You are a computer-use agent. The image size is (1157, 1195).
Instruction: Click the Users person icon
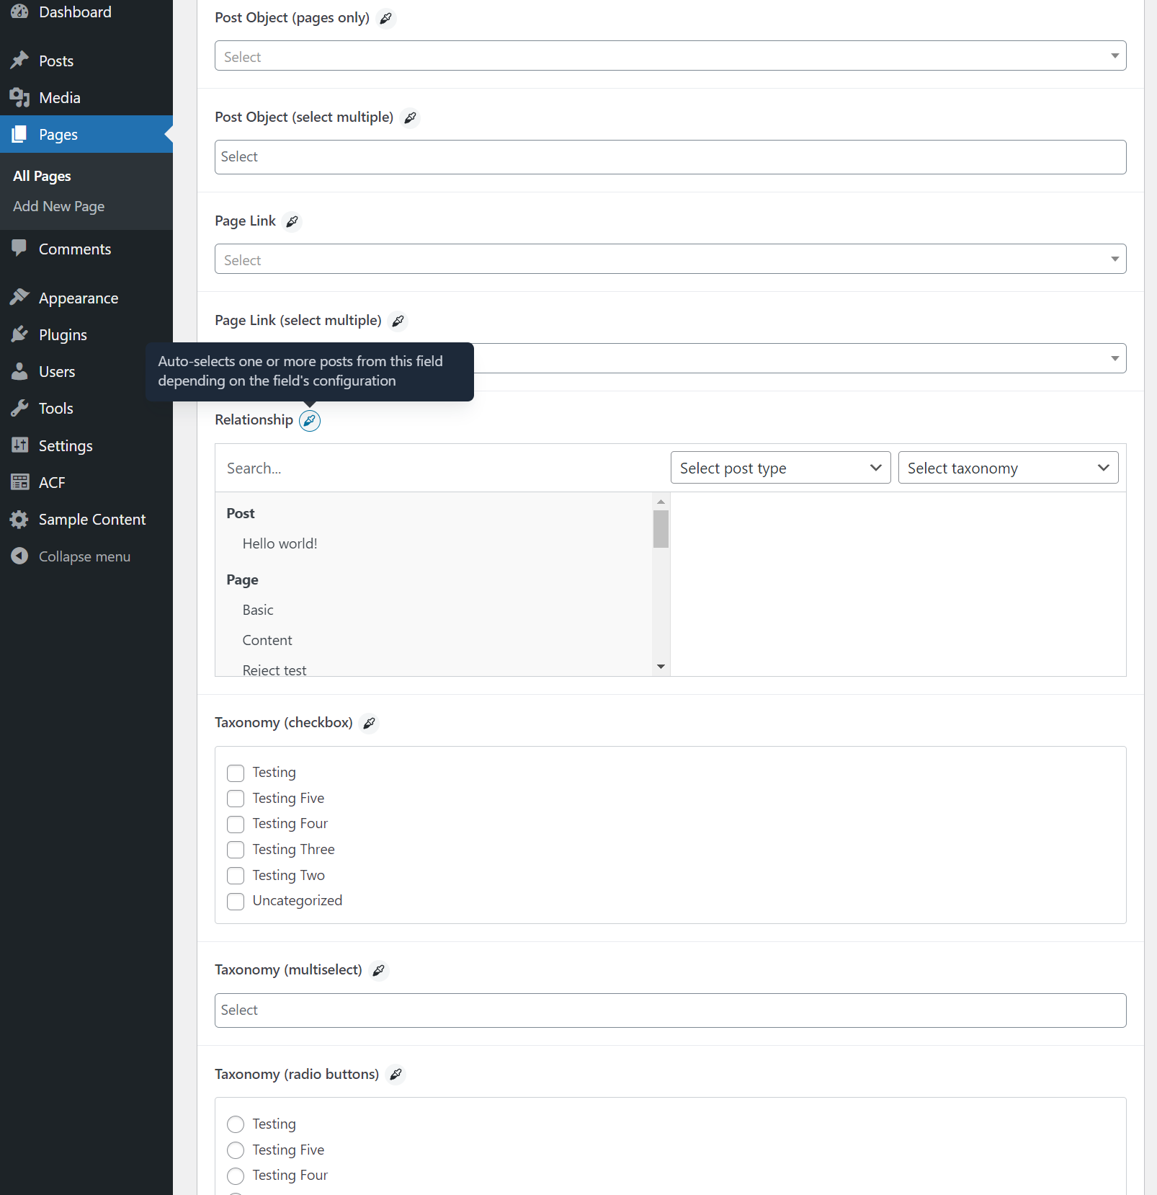19,371
